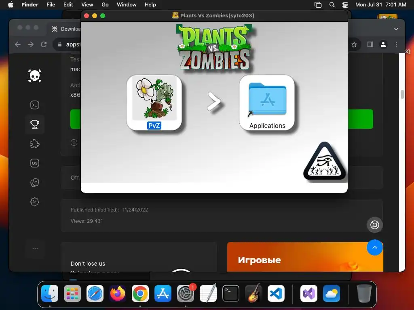
Task: Open the Go menu
Action: pos(105,5)
